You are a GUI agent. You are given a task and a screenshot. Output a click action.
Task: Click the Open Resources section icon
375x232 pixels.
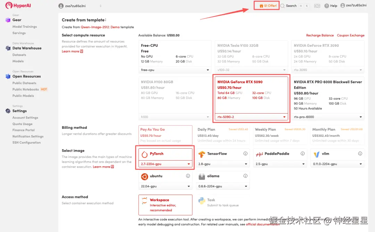[x=8, y=76]
